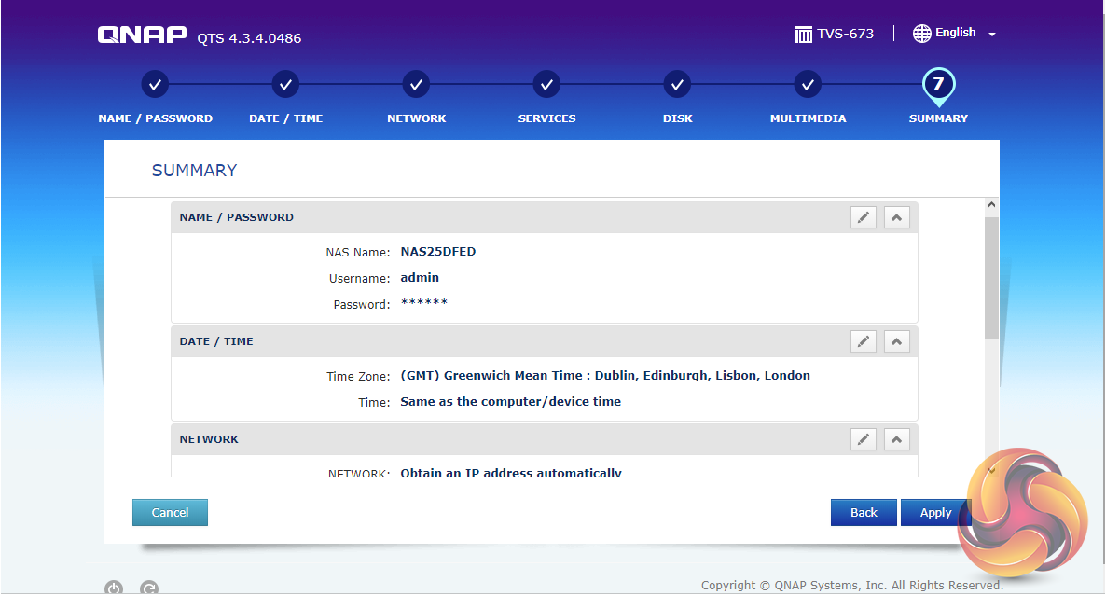
Task: Open the NETWORK wizard step label
Action: [x=416, y=118]
